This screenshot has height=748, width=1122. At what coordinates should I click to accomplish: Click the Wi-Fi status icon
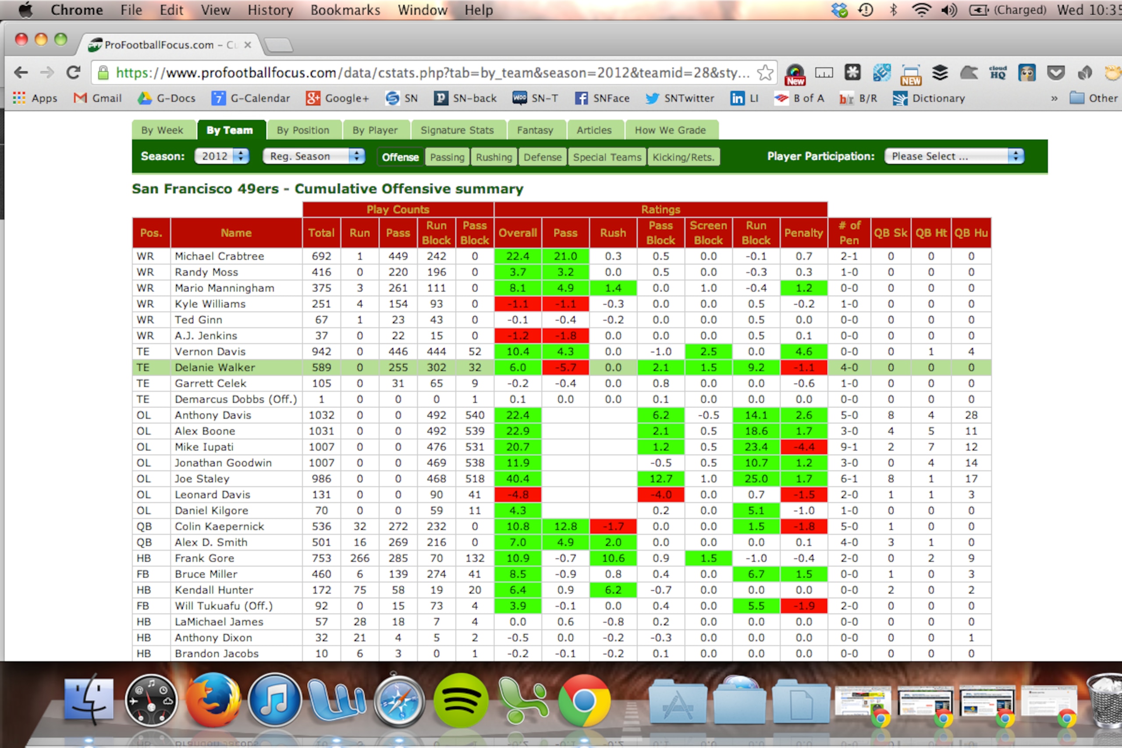click(x=922, y=10)
